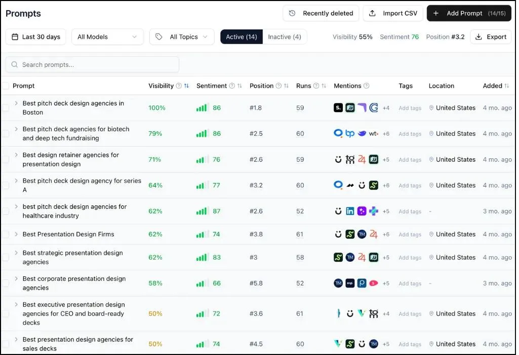Check the design retainer agencies row checkbox
The image size is (519, 355).
click(x=5, y=159)
